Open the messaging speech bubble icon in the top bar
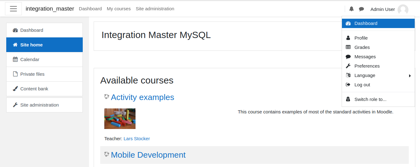Image resolution: width=420 pixels, height=167 pixels. (x=361, y=9)
